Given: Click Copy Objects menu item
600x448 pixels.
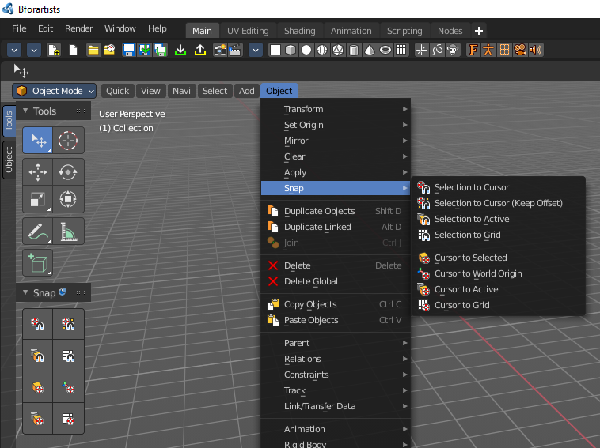Looking at the screenshot, I should click(x=336, y=304).
